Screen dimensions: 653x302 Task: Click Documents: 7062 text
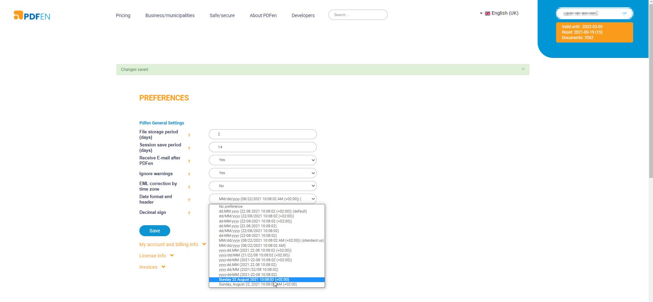pos(578,38)
